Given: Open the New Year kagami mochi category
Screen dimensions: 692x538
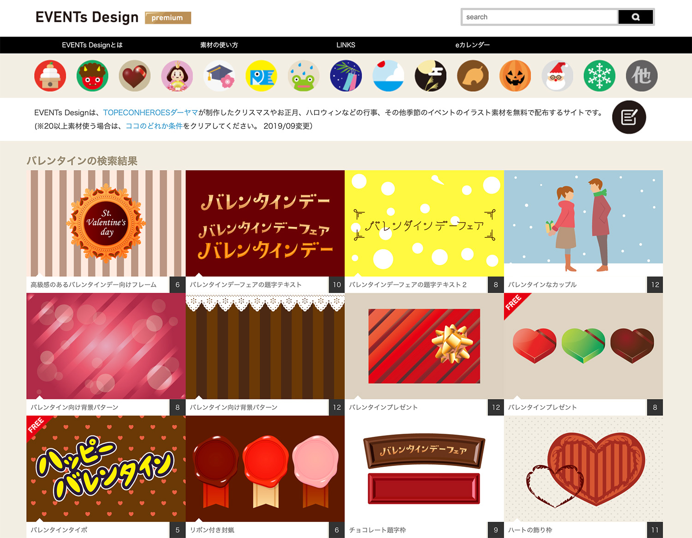Looking at the screenshot, I should 50,76.
